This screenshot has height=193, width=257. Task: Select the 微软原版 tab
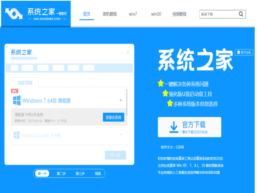click(x=25, y=82)
